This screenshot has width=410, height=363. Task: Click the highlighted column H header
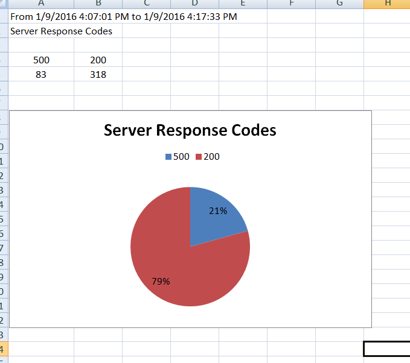(387, 4)
